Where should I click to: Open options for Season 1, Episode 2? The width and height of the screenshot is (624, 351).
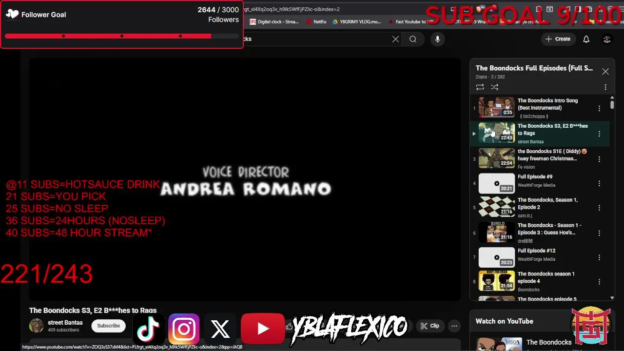point(599,208)
